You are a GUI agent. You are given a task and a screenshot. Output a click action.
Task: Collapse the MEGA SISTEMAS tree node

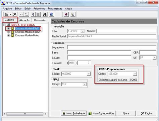pos(4,25)
